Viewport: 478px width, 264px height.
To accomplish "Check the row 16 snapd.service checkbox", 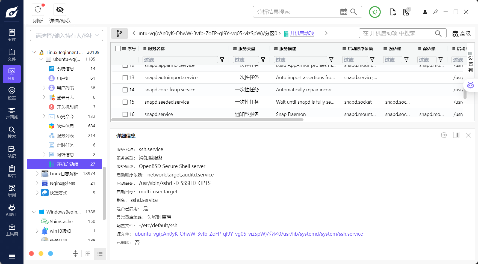I will click(125, 114).
